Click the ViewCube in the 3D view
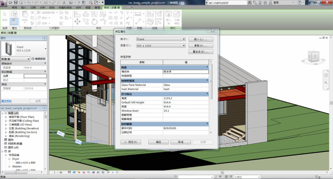The image size is (333, 179). point(314,56)
